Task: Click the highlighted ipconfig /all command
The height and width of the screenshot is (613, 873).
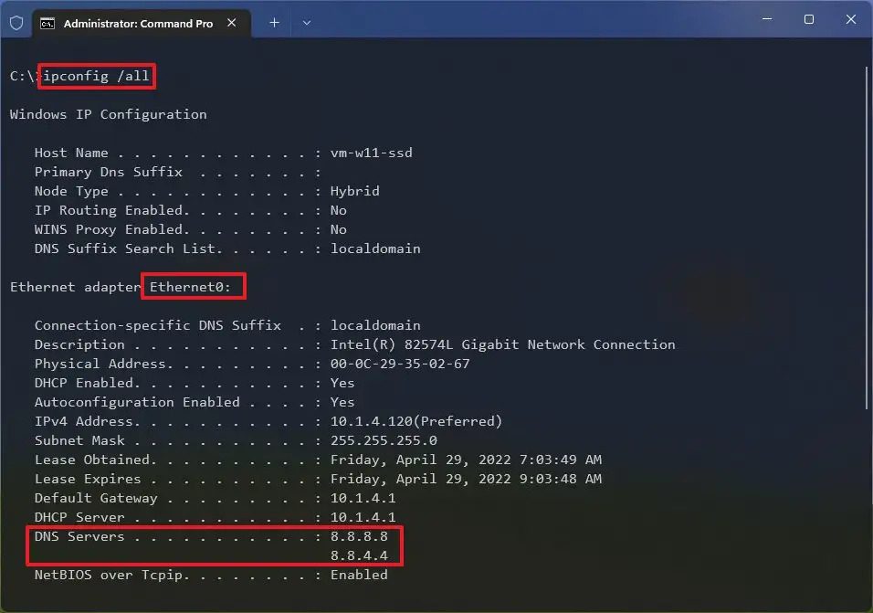Action: [x=96, y=76]
